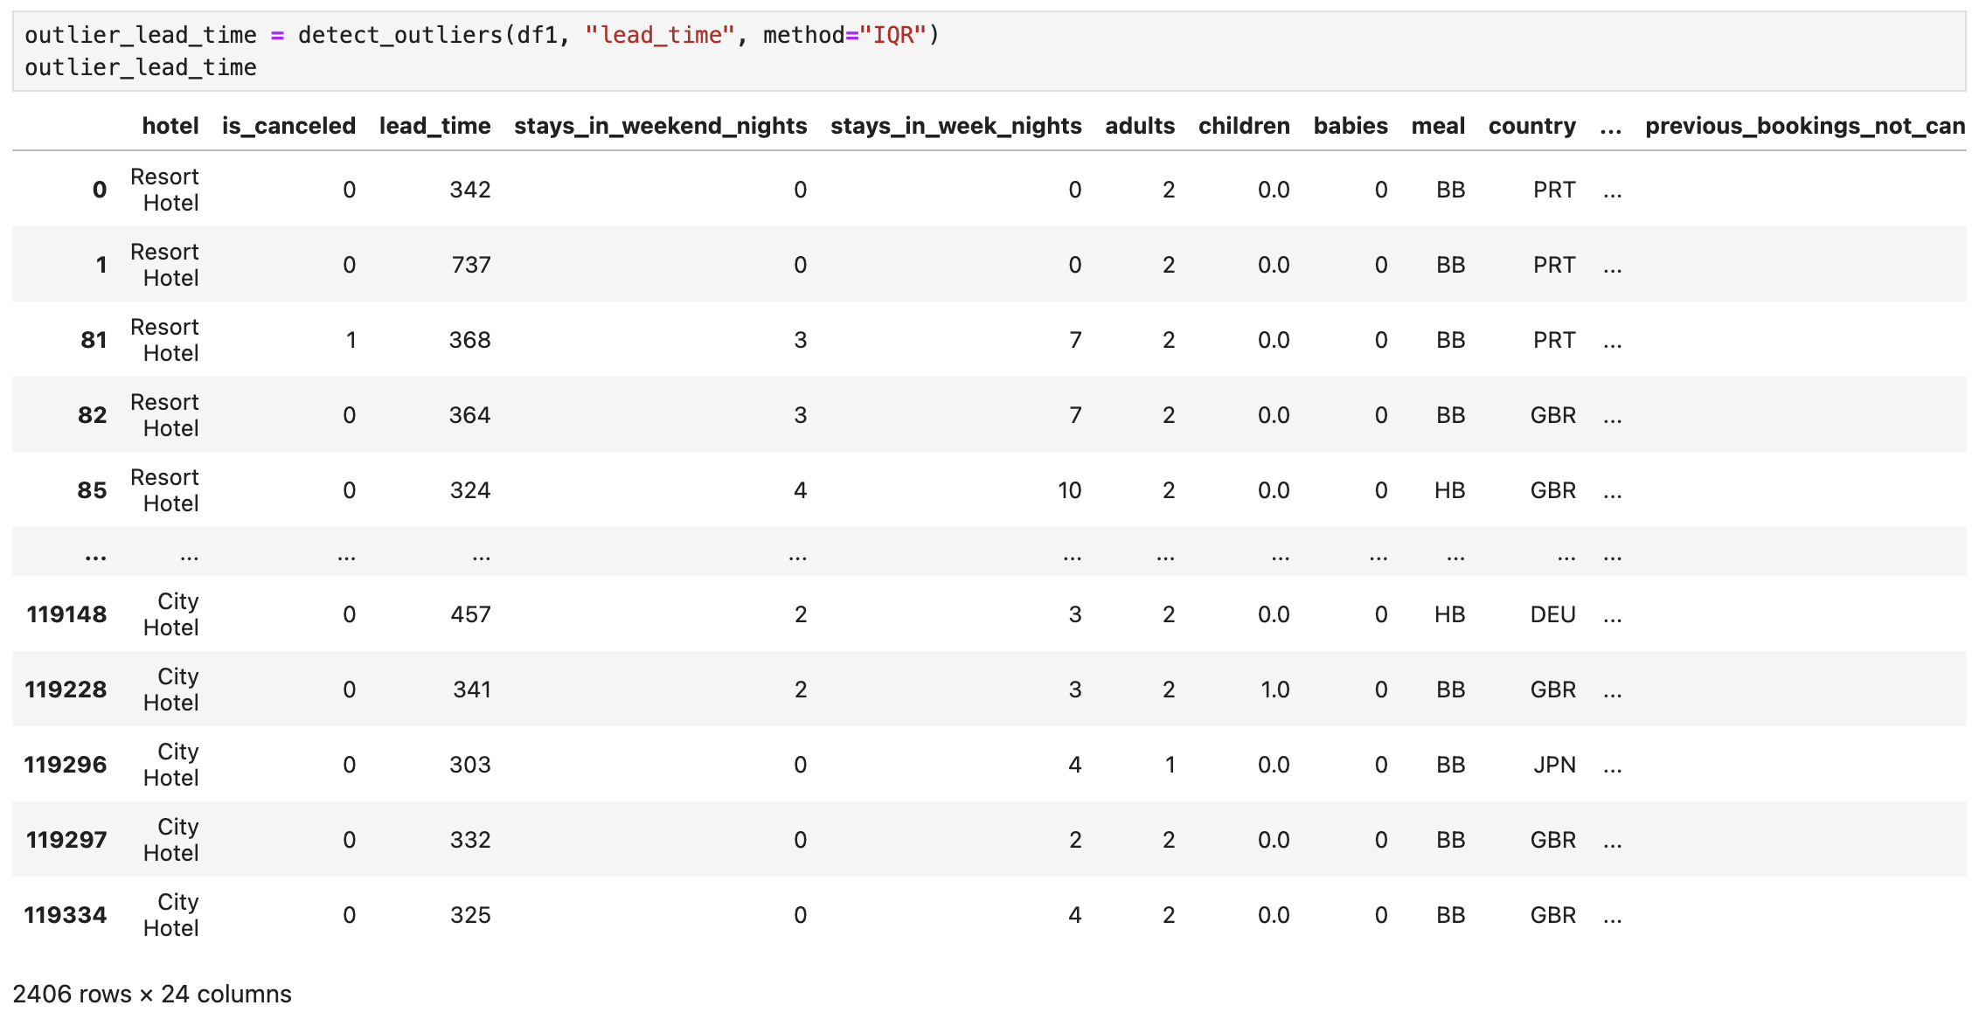Screen dimensions: 1979x1033
Task: Click the "lead_time" string in code
Action: click(659, 35)
